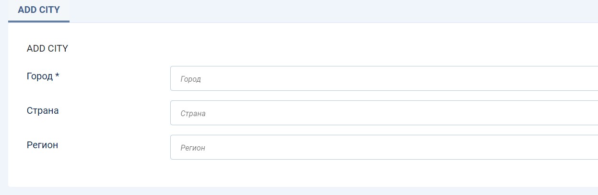Click the Страна field label
Viewport: 598px width, 195px height.
[43, 110]
